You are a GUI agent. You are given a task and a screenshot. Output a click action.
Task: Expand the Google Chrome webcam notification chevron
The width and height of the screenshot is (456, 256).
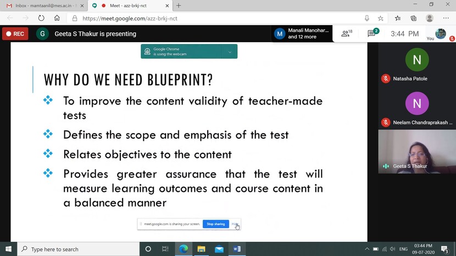(x=230, y=52)
